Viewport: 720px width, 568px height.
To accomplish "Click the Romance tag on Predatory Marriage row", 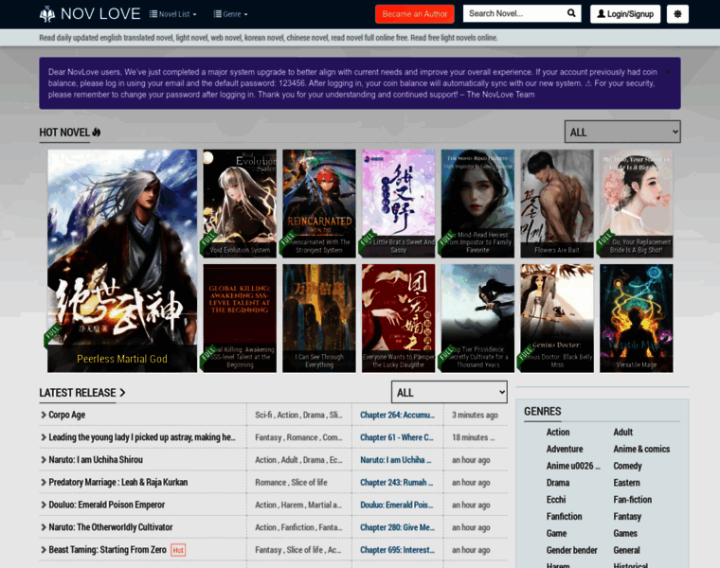I will 270,482.
